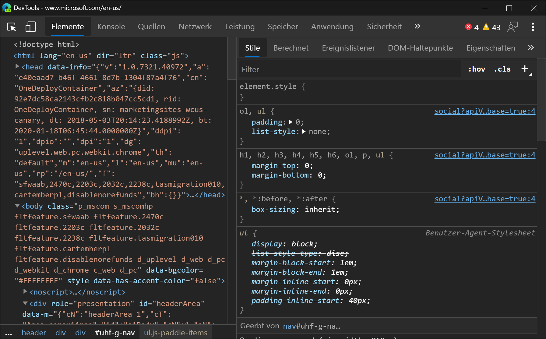The image size is (546, 339).
Task: Open the console via the error counter
Action: 471,27
